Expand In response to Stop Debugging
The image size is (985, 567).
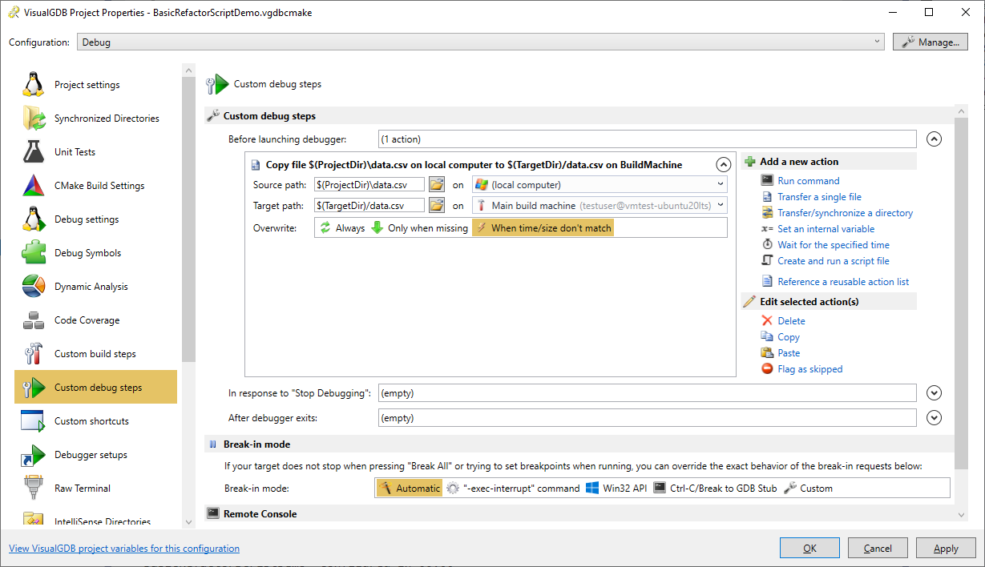tap(934, 393)
